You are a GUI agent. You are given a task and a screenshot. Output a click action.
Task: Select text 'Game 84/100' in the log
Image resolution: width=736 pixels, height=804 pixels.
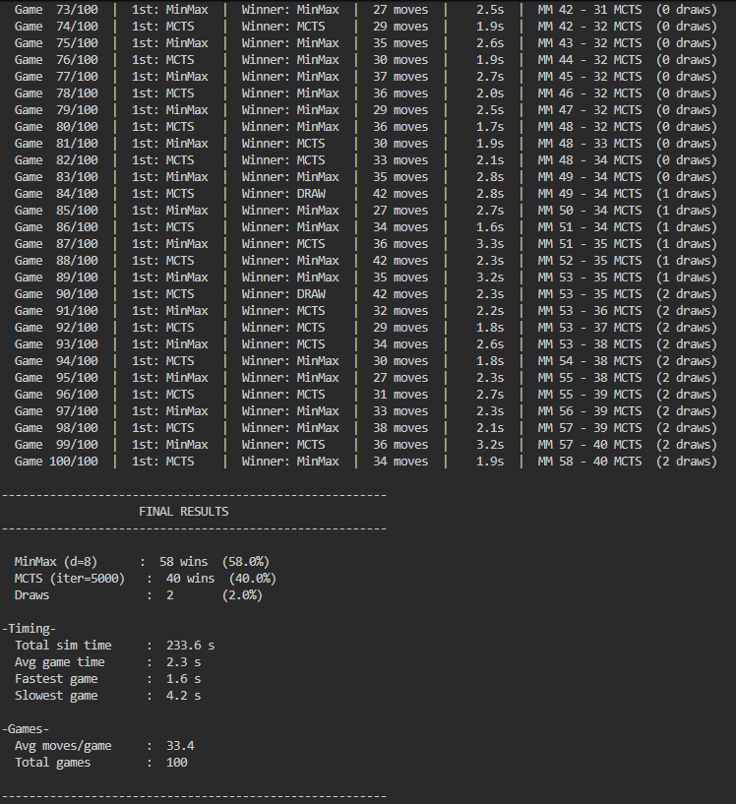[x=56, y=194]
